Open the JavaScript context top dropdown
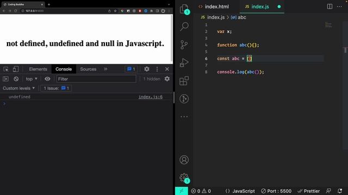The width and height of the screenshot is (348, 195). click(x=32, y=79)
